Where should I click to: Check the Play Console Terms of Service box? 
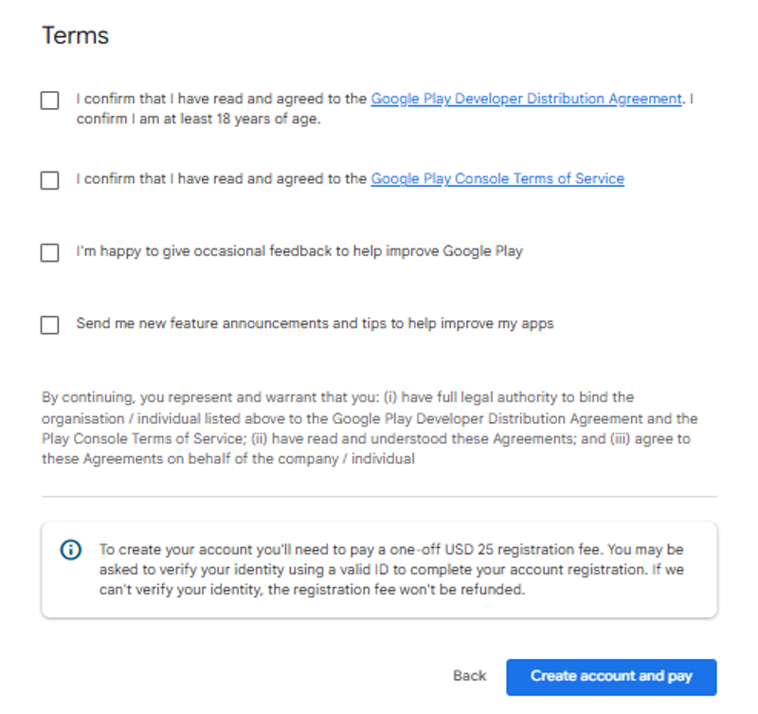[48, 179]
